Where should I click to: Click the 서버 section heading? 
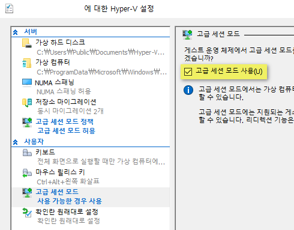[31, 32]
